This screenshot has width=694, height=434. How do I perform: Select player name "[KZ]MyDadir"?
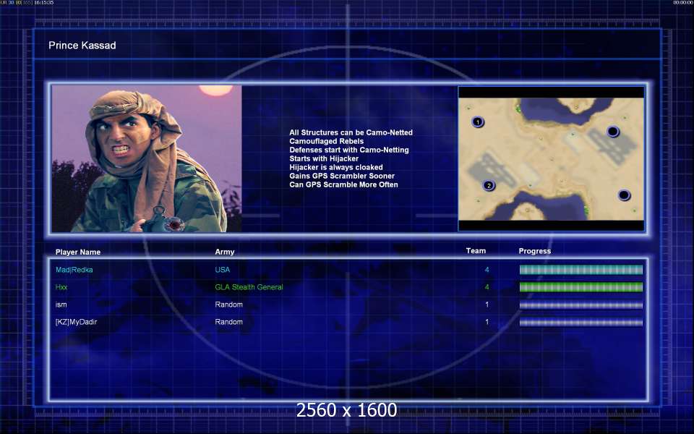[76, 322]
